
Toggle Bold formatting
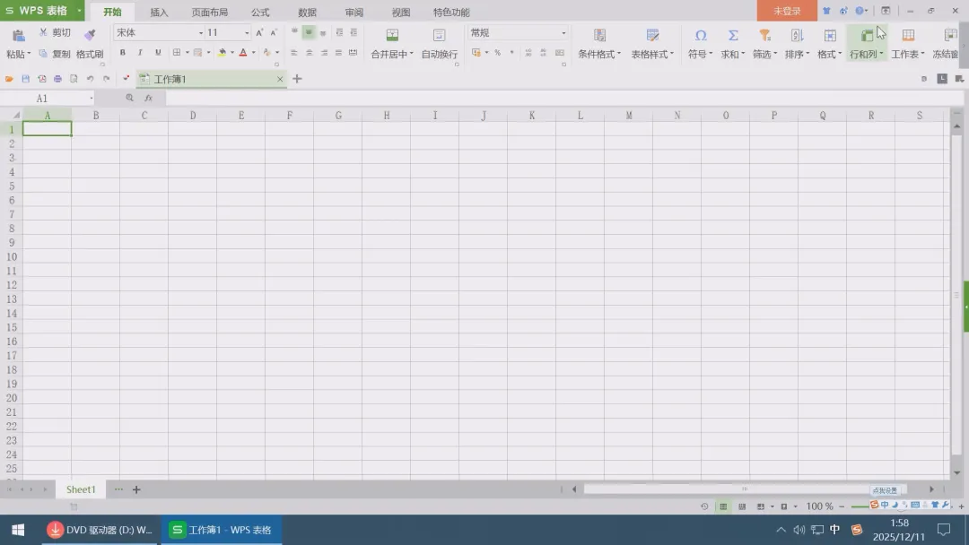[x=122, y=53]
